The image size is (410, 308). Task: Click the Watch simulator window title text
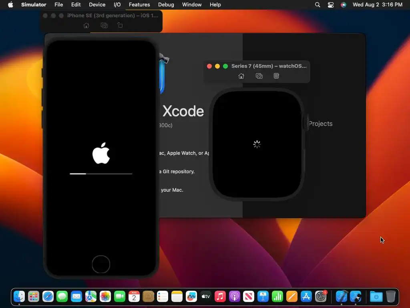269,66
